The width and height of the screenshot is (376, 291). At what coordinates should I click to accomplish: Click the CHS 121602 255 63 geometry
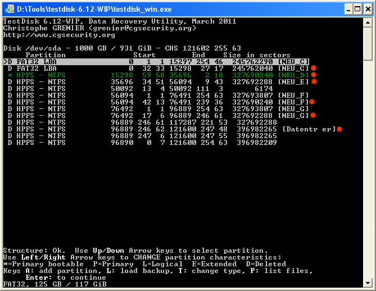coord(203,48)
